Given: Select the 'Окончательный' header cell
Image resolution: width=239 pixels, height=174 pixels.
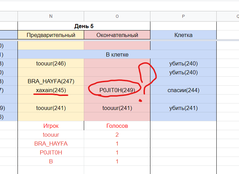Looking at the screenshot, I should pos(117,35).
